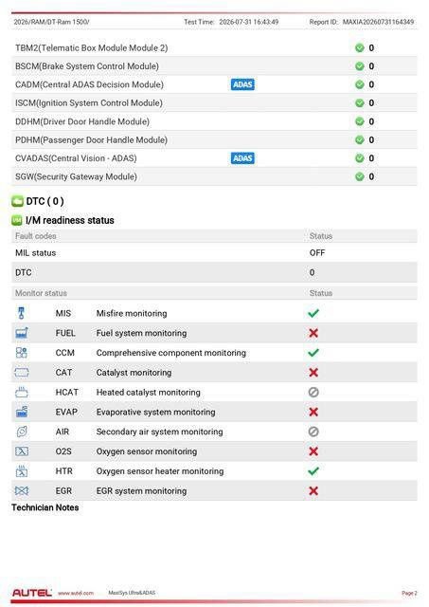Click the heated catalyst monitoring icon
The image size is (429, 607).
click(21, 392)
